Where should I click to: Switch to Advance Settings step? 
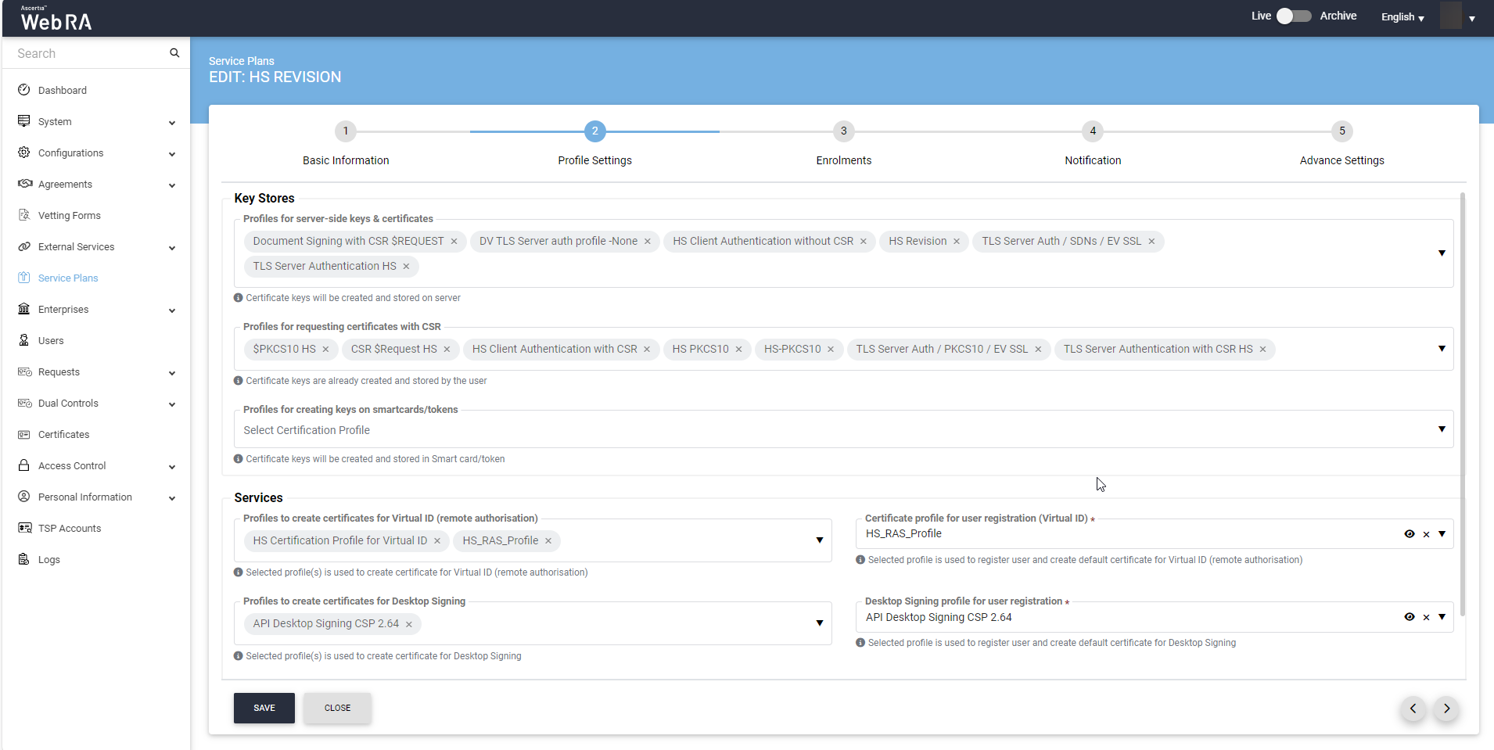pos(1341,131)
